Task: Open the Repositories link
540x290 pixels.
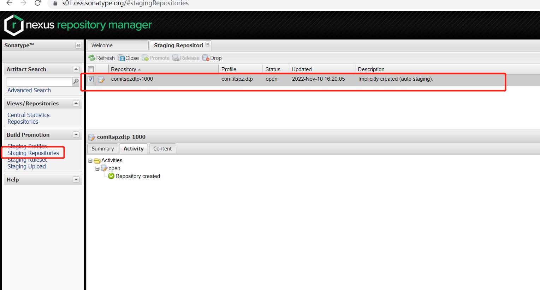Action: click(x=23, y=122)
